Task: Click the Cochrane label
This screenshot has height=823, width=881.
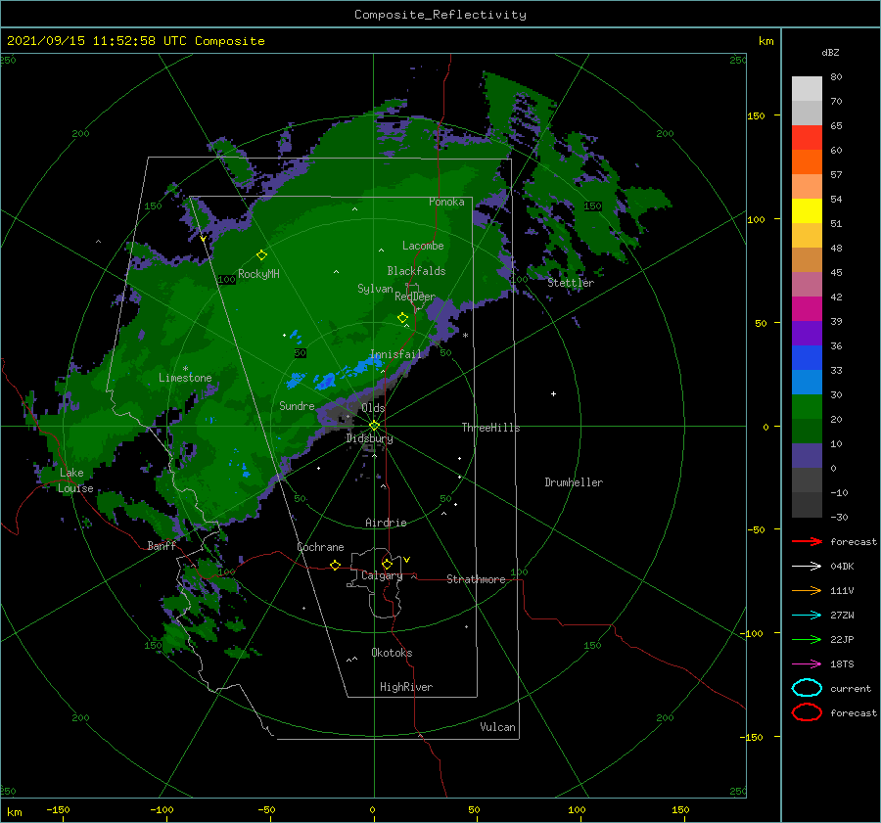Action: (320, 547)
